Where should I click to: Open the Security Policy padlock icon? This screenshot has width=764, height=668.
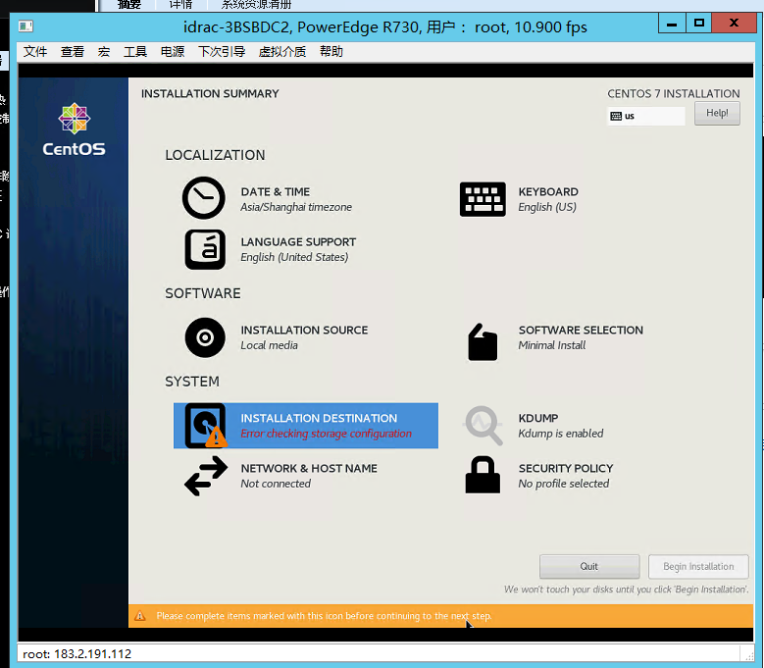tap(483, 475)
